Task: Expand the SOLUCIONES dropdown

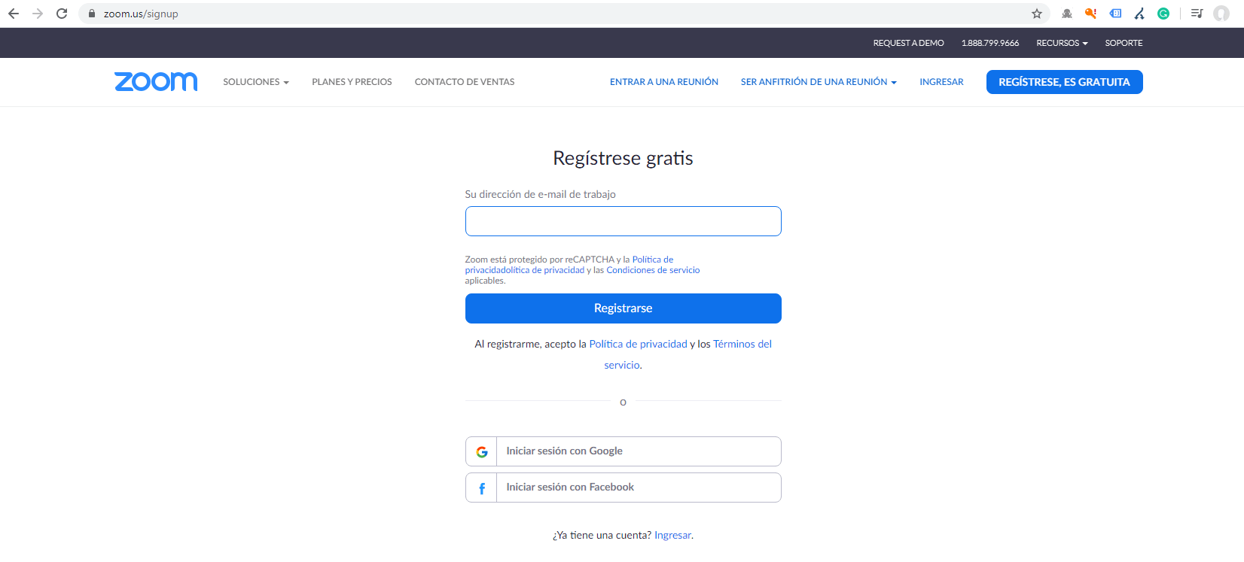Action: (256, 82)
